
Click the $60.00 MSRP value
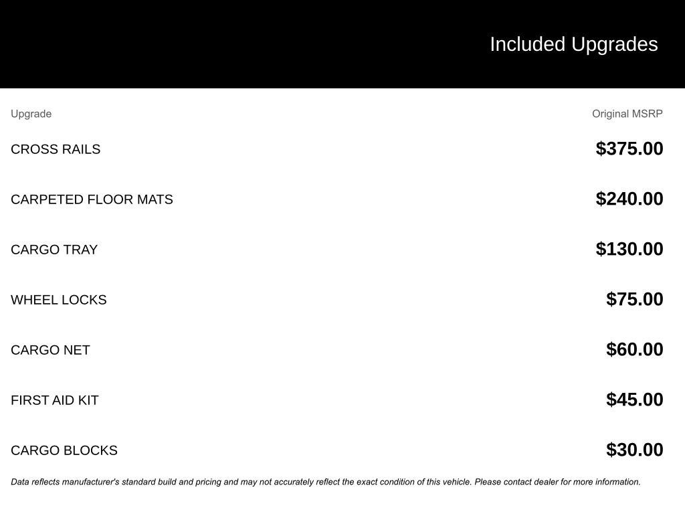634,349
